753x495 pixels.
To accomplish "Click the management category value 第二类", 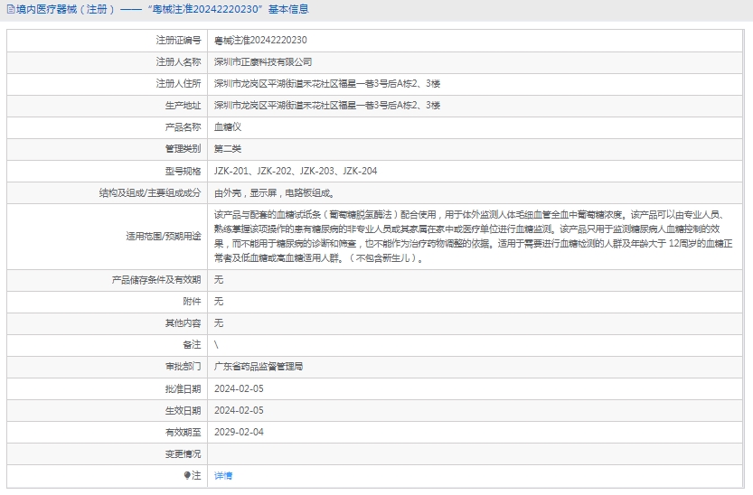I will coord(228,149).
